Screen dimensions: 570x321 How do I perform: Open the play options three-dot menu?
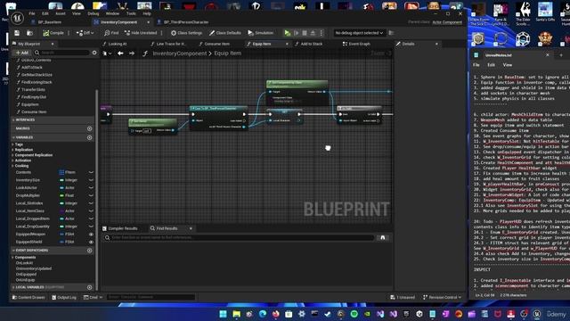click(321, 33)
